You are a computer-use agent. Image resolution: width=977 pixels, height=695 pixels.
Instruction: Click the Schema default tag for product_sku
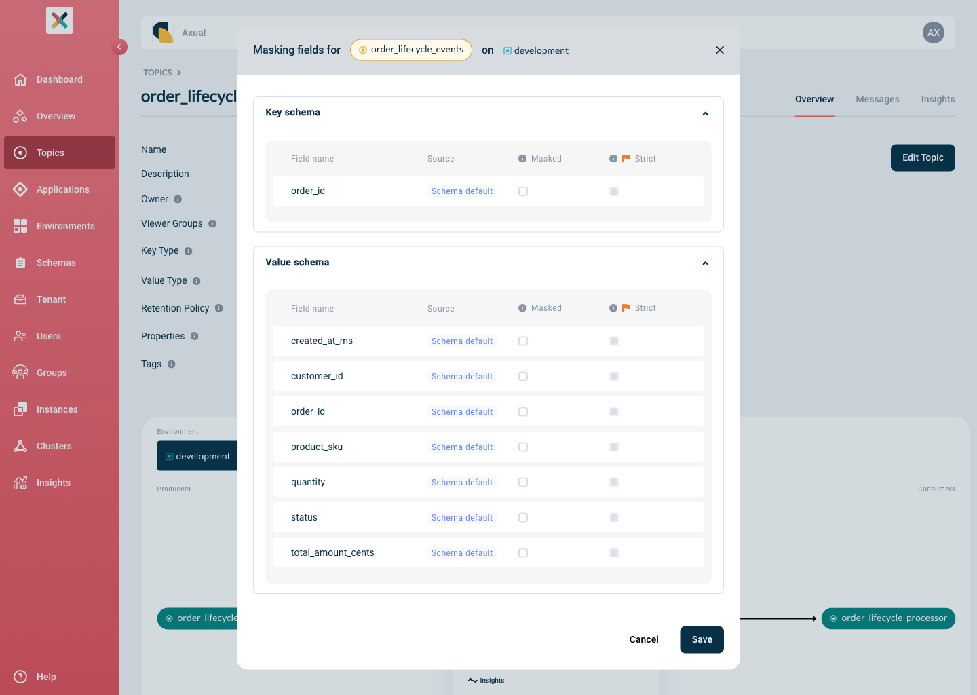[462, 447]
